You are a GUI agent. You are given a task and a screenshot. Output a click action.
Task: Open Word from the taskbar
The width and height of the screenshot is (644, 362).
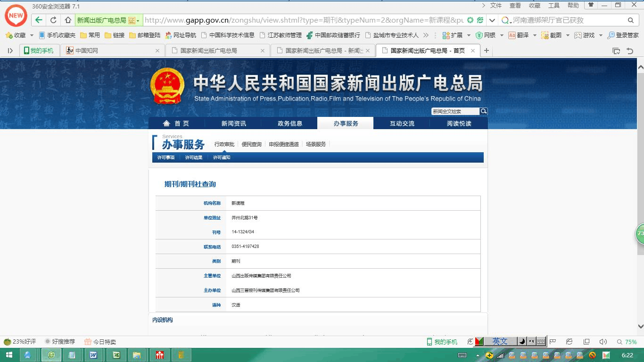[x=93, y=355]
